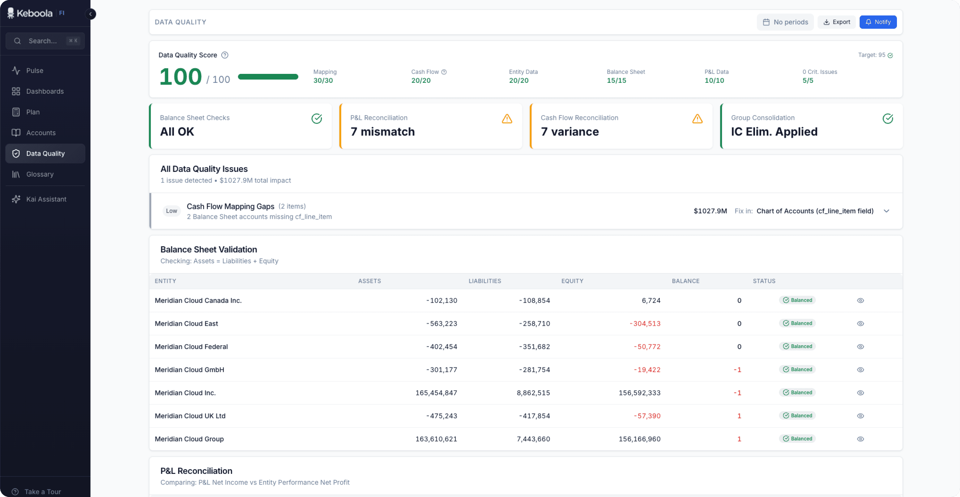Screen dimensions: 960x497
Task: Click the Target 95 checkmark icon
Action: coord(890,56)
